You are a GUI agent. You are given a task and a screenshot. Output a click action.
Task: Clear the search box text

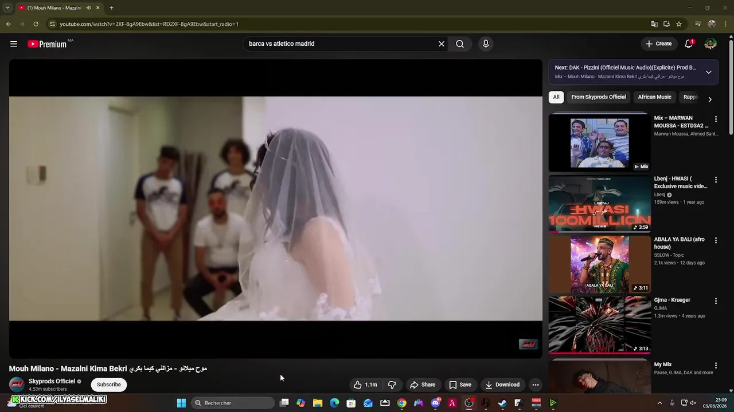(442, 43)
